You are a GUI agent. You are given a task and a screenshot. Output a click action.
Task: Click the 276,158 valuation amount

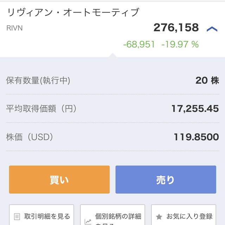point(176,27)
